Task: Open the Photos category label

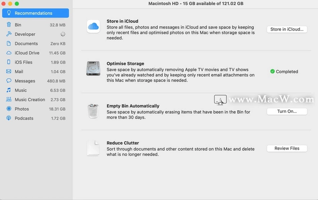Action: coord(22,109)
